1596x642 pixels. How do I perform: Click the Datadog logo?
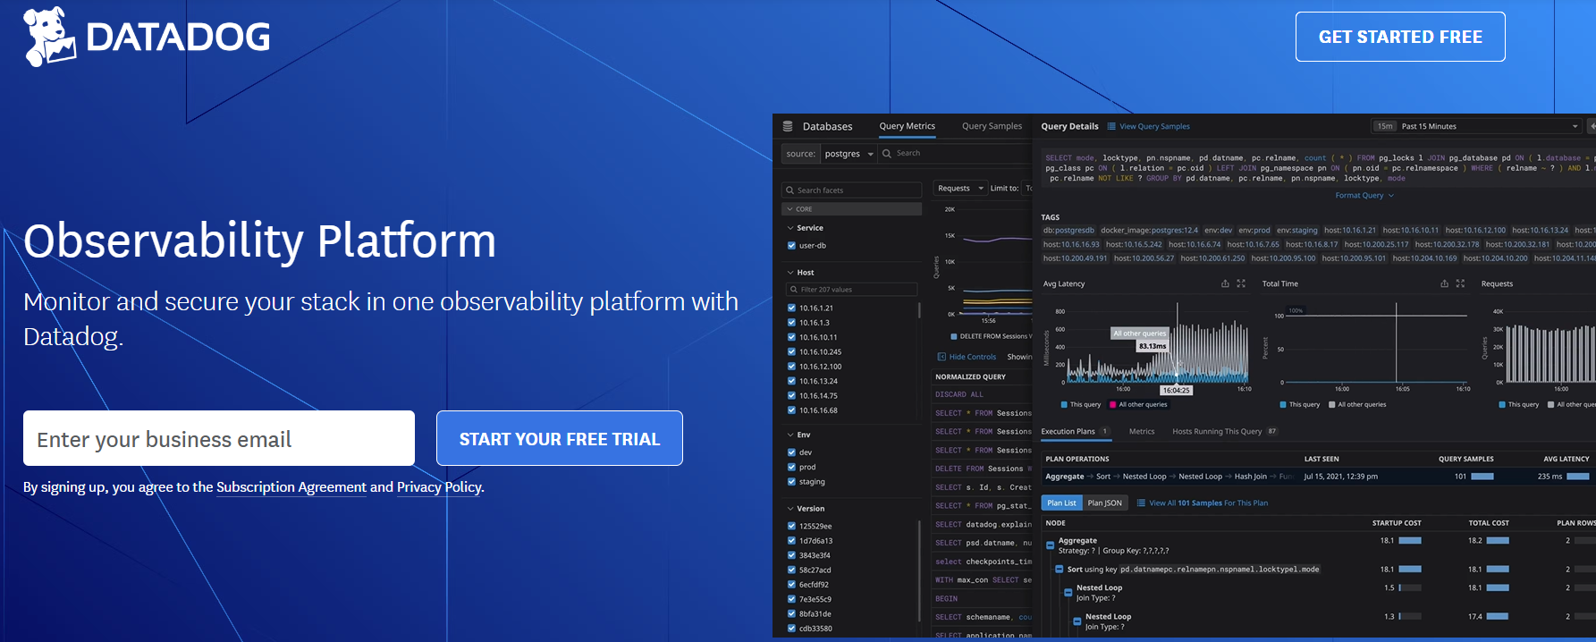tap(147, 37)
